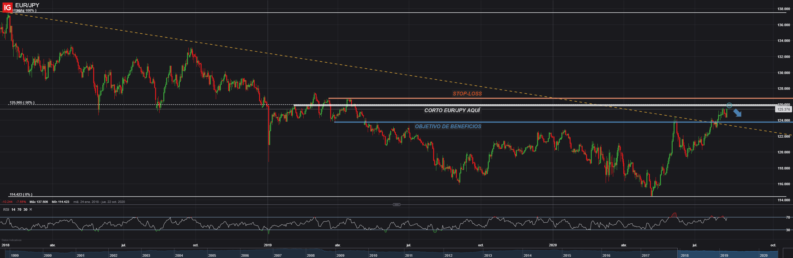
Task: Grab the panel divider handle above RSI
Action: pos(396,205)
